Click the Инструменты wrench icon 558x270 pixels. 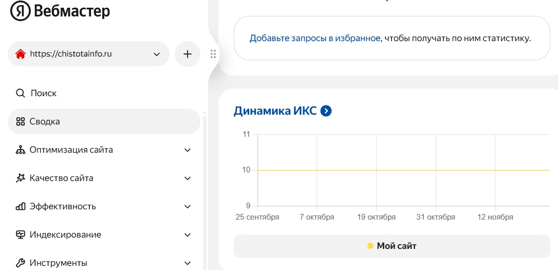[x=21, y=263]
